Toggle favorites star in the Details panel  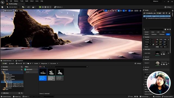168,29
